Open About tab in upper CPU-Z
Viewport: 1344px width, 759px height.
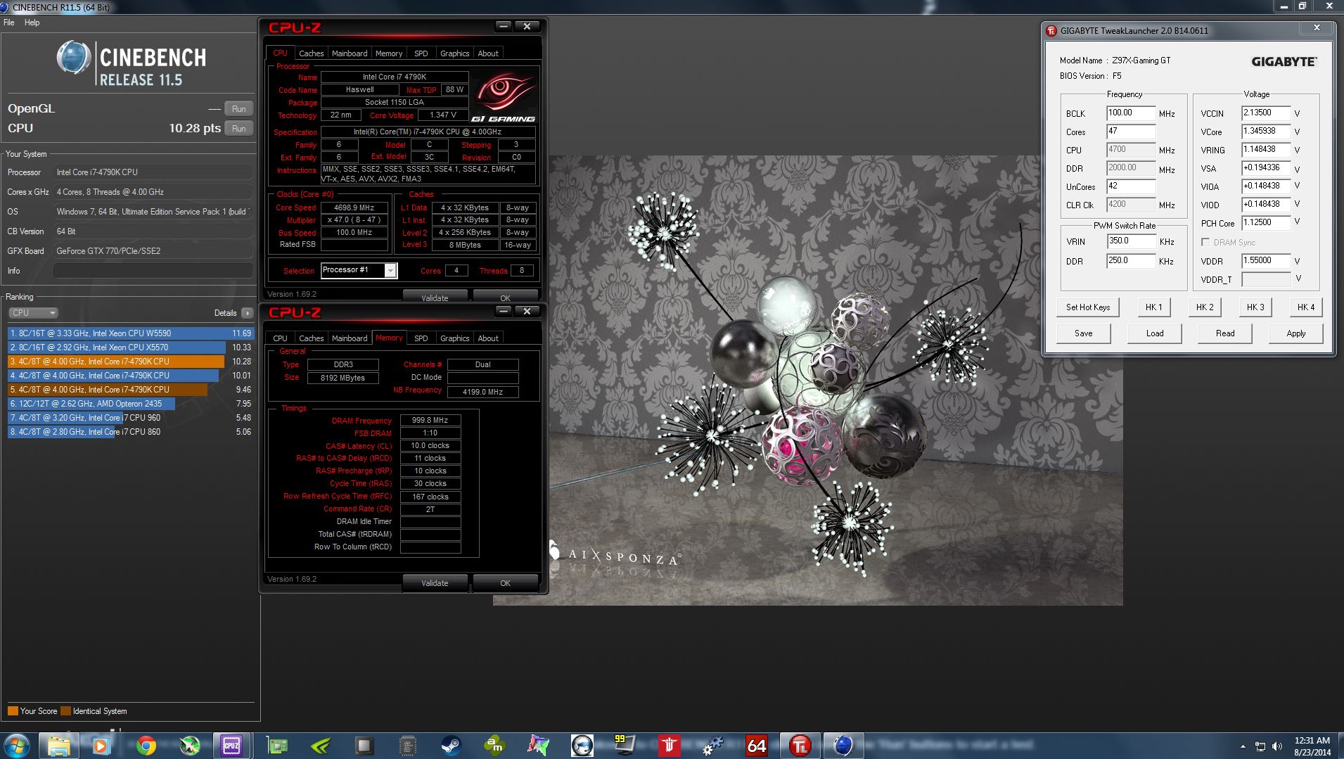point(488,53)
